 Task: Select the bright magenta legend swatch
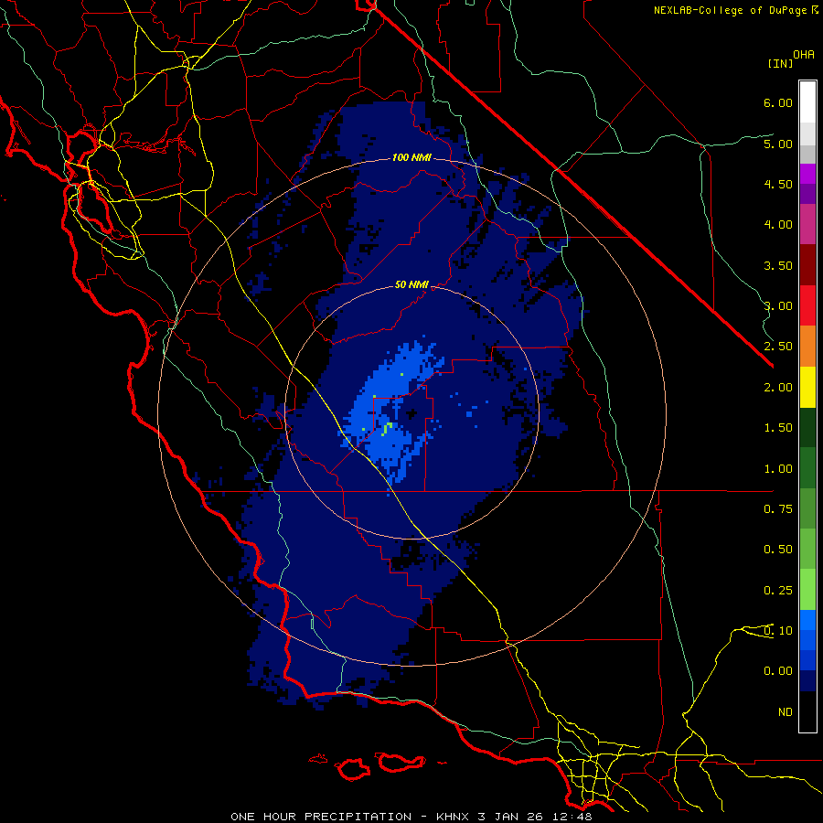click(807, 174)
